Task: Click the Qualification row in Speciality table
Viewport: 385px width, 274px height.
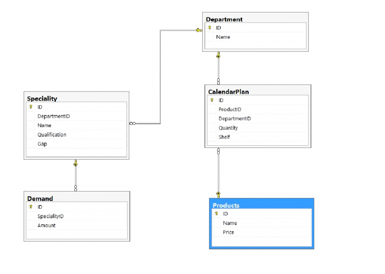Action: point(52,134)
